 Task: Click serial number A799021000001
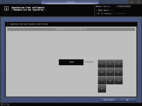point(124,6)
